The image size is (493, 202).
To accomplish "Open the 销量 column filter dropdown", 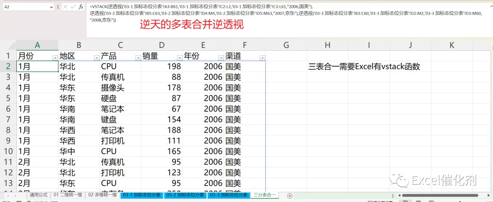I will [179, 57].
